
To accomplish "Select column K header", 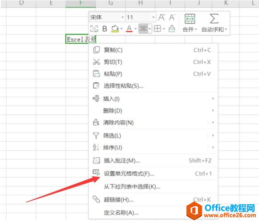I will [x=226, y=3].
